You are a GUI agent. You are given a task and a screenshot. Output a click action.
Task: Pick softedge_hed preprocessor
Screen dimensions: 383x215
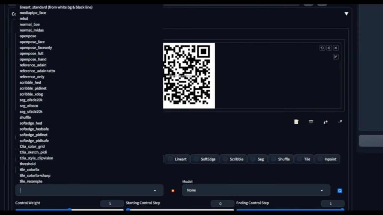tap(31, 123)
